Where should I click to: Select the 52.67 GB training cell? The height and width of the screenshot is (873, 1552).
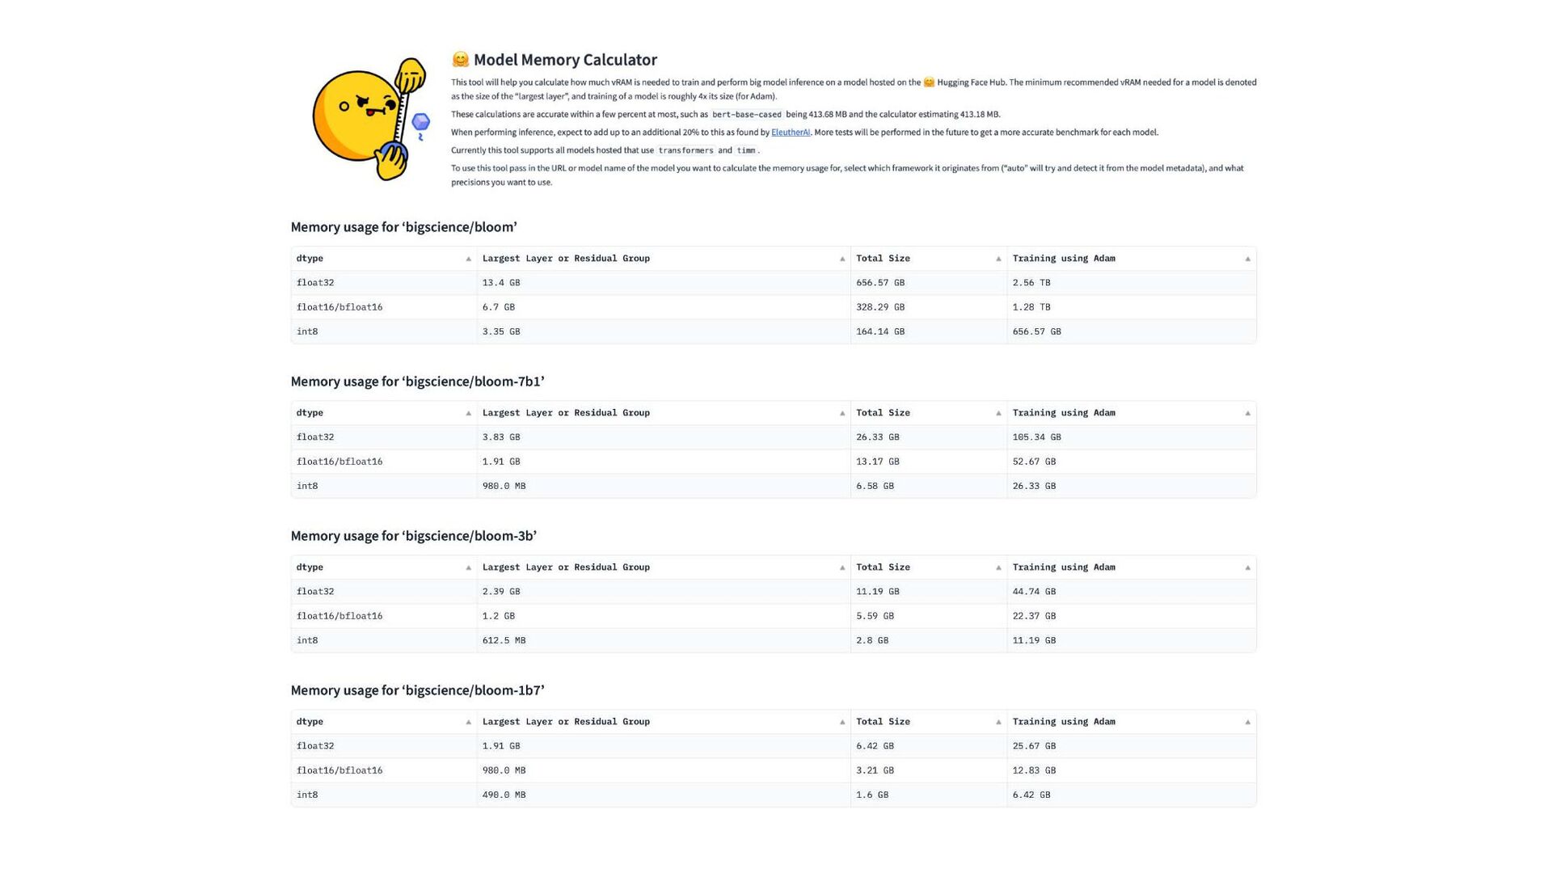tap(1131, 462)
